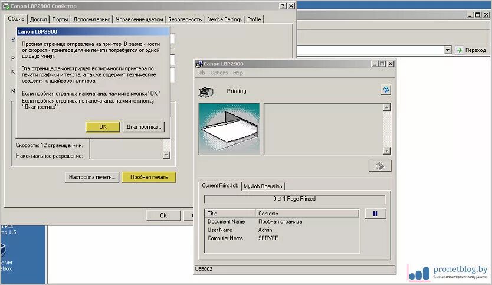Close the Canon LBP2900 Свойства window

point(291,6)
